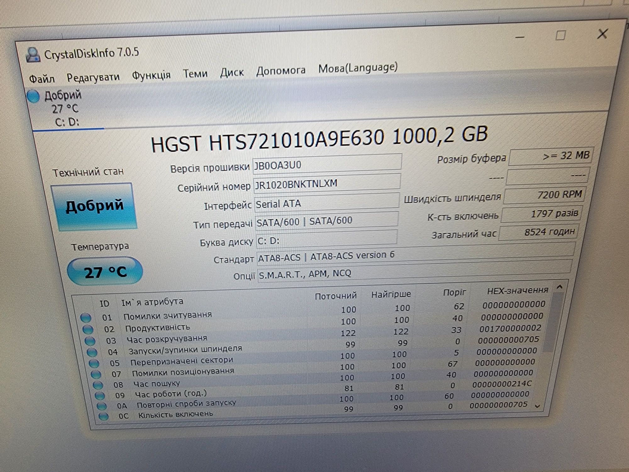Image resolution: width=629 pixels, height=472 pixels.
Task: Click the firmware version field JB0OA3U0
Action: [327, 164]
